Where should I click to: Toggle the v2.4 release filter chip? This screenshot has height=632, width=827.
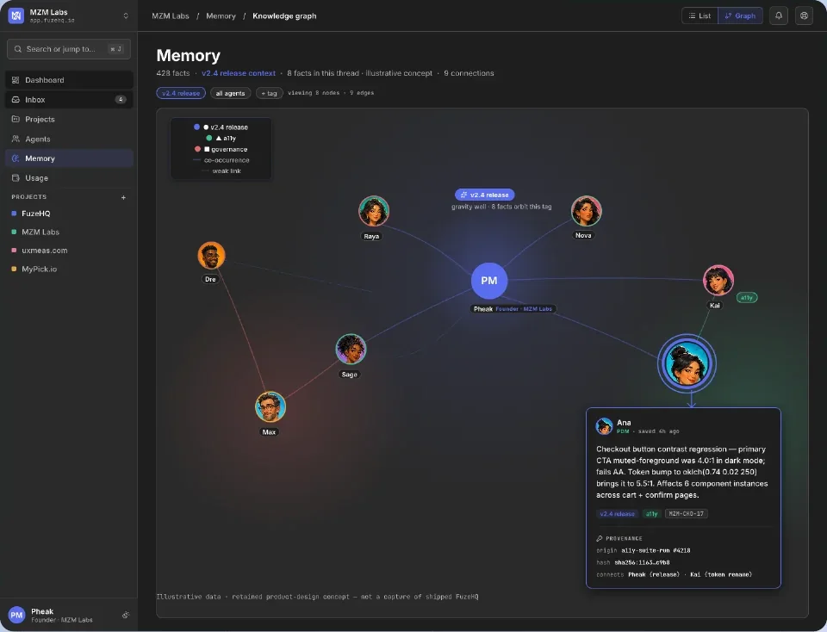(181, 93)
